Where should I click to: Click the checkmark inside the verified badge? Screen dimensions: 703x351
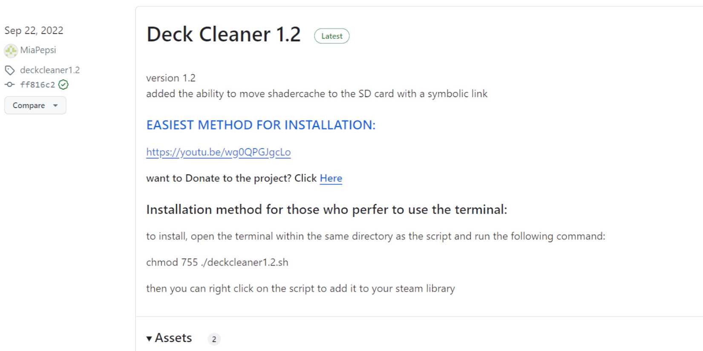click(63, 84)
